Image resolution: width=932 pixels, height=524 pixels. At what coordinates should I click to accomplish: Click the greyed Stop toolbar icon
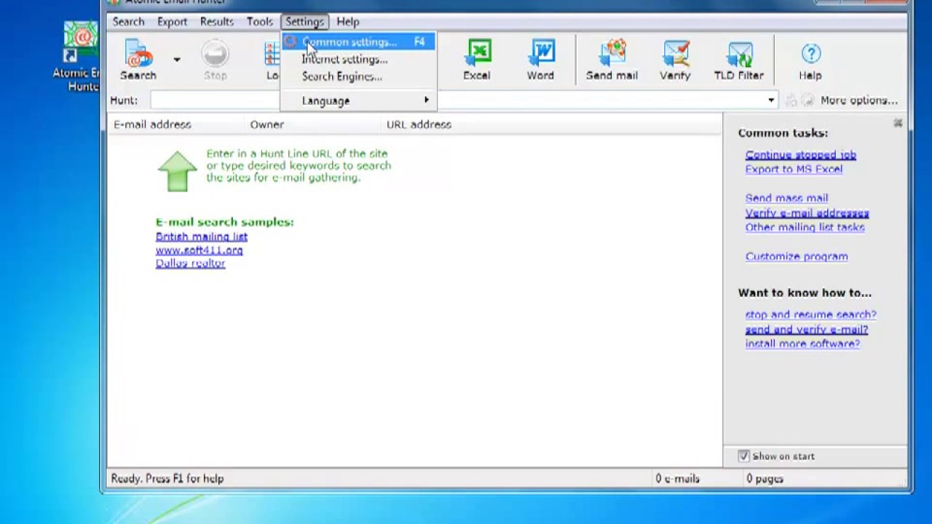tap(215, 60)
